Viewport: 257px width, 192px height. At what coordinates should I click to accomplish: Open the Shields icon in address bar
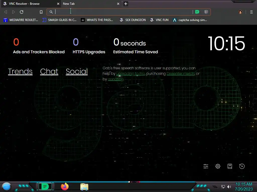(206, 12)
